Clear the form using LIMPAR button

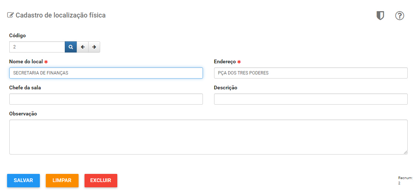(x=62, y=181)
